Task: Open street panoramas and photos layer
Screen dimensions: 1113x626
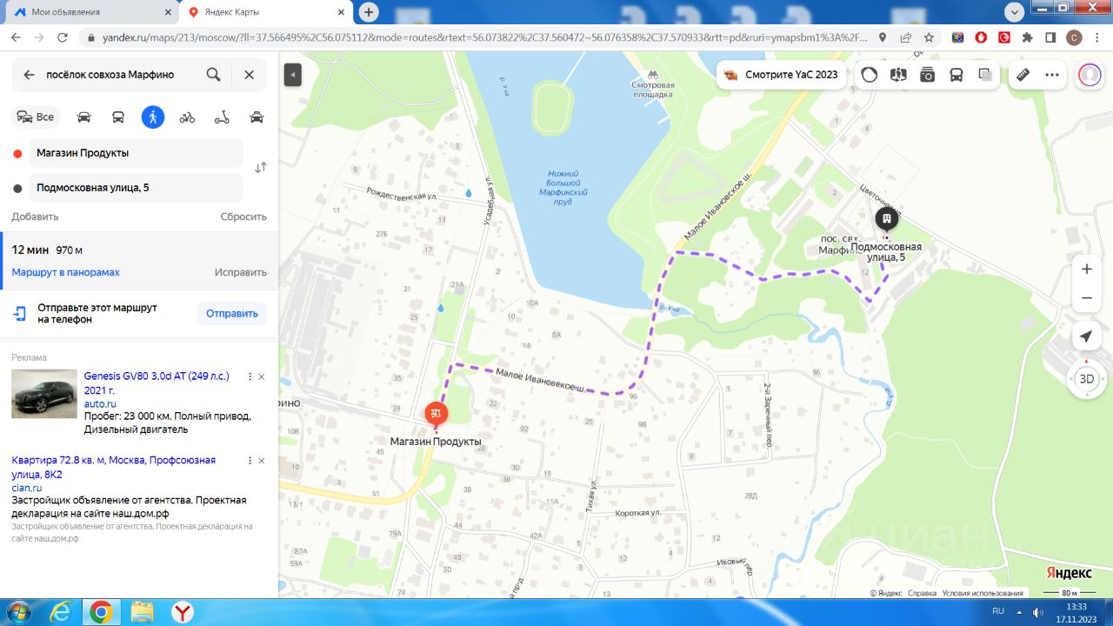Action: click(x=928, y=75)
